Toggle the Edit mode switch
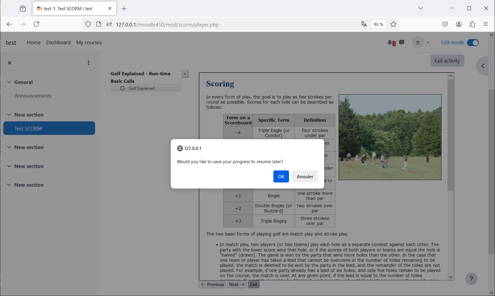The image size is (495, 296). pyautogui.click(x=473, y=42)
